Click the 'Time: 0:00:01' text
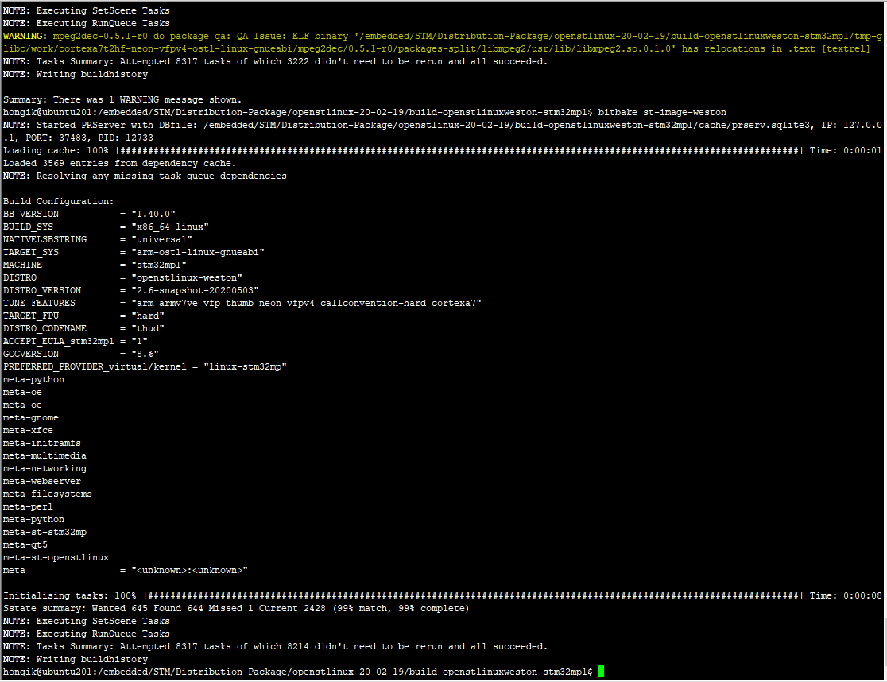Viewport: 887px width, 682px height. [x=845, y=151]
